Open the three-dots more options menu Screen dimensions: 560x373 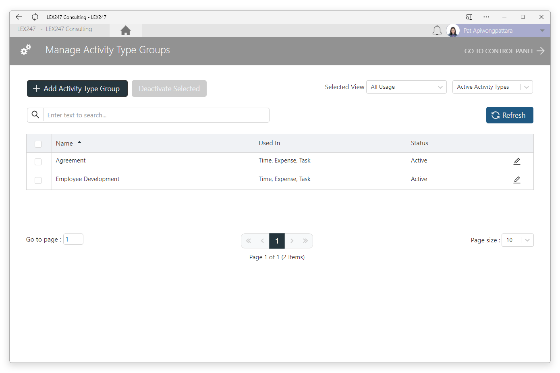486,17
